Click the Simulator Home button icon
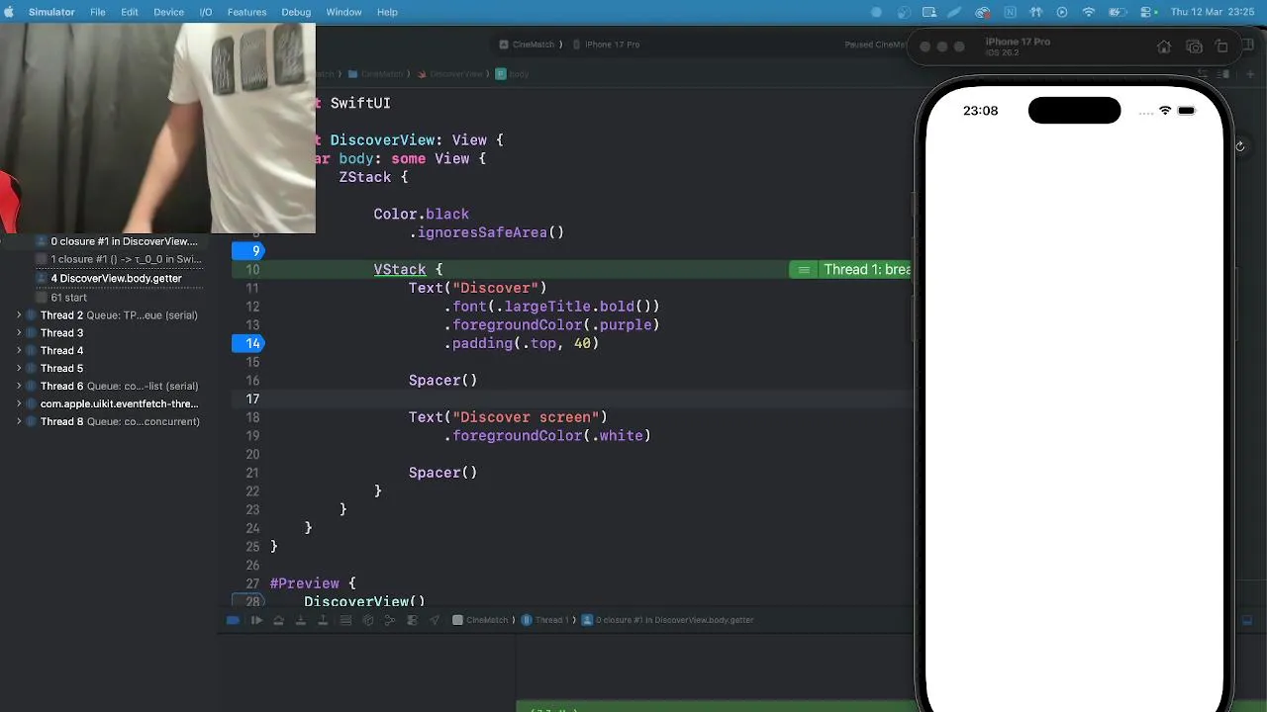Screen dimensions: 1267x712 pyautogui.click(x=1164, y=46)
